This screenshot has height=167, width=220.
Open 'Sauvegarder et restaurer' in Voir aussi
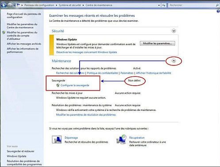20,151
